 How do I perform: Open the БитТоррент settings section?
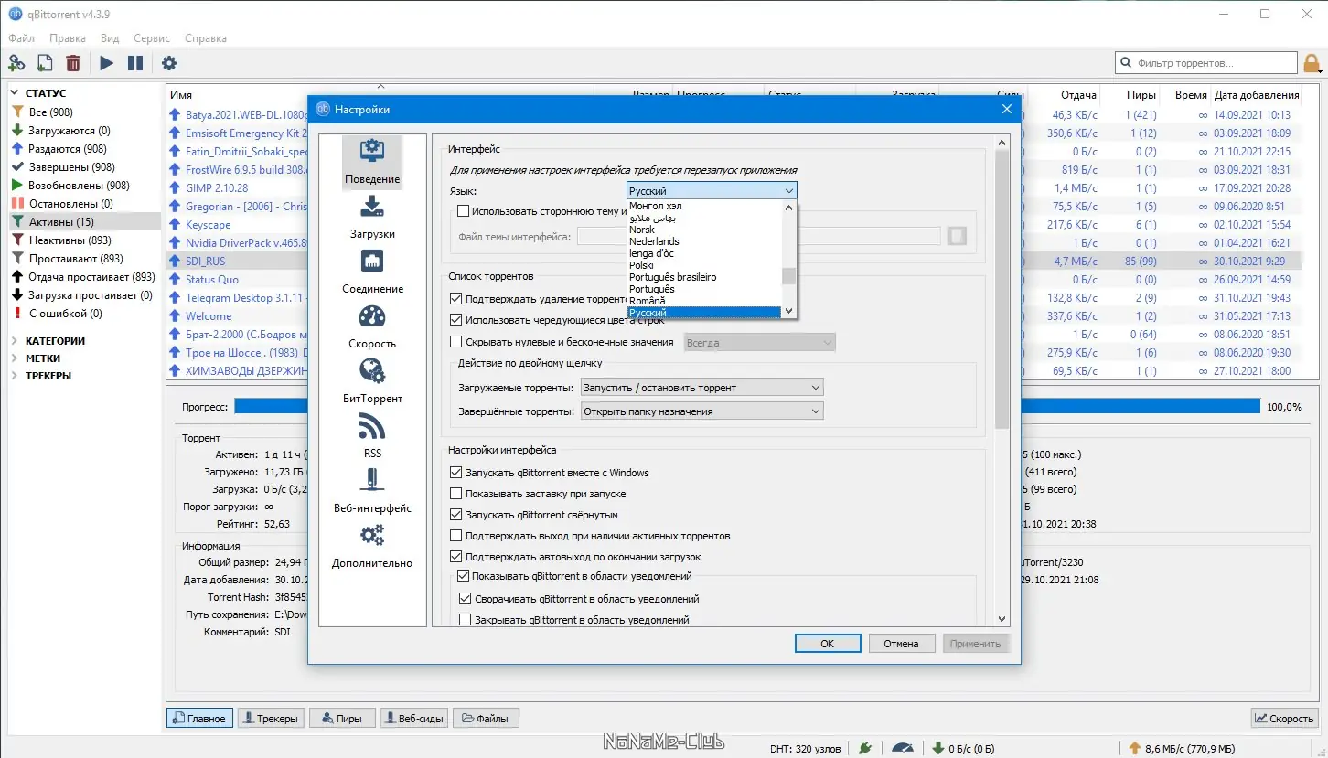(372, 382)
